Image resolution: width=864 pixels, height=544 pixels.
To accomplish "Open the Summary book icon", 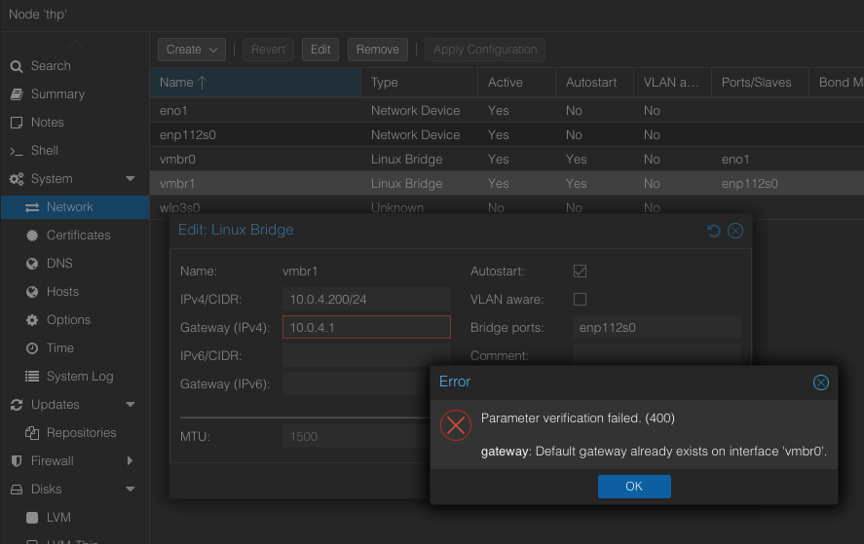I will 16,94.
